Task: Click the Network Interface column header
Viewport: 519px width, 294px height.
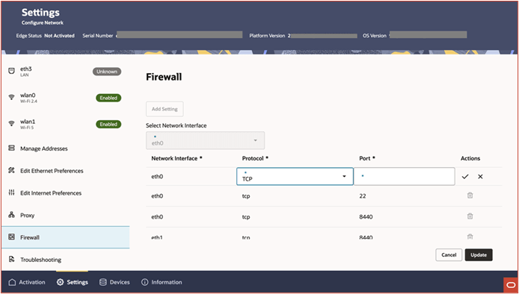Action: tap(176, 158)
